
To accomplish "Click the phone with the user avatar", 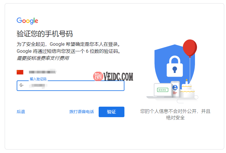I will pos(175,89).
